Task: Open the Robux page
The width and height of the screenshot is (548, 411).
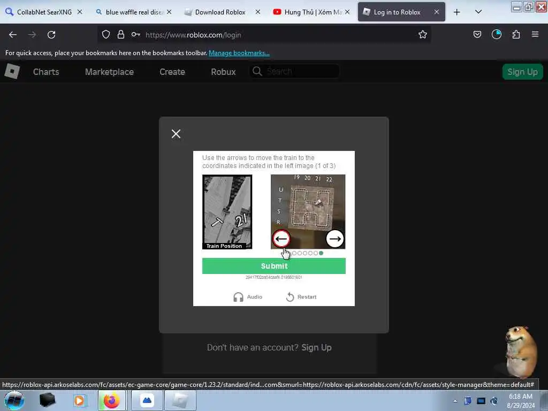Action: [223, 72]
